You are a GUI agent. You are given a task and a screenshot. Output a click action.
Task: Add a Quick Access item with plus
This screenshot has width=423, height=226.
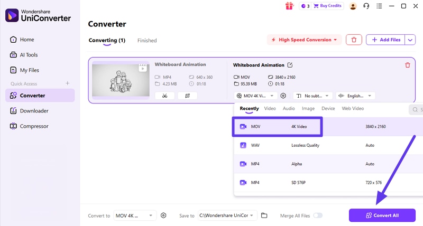pos(68,83)
